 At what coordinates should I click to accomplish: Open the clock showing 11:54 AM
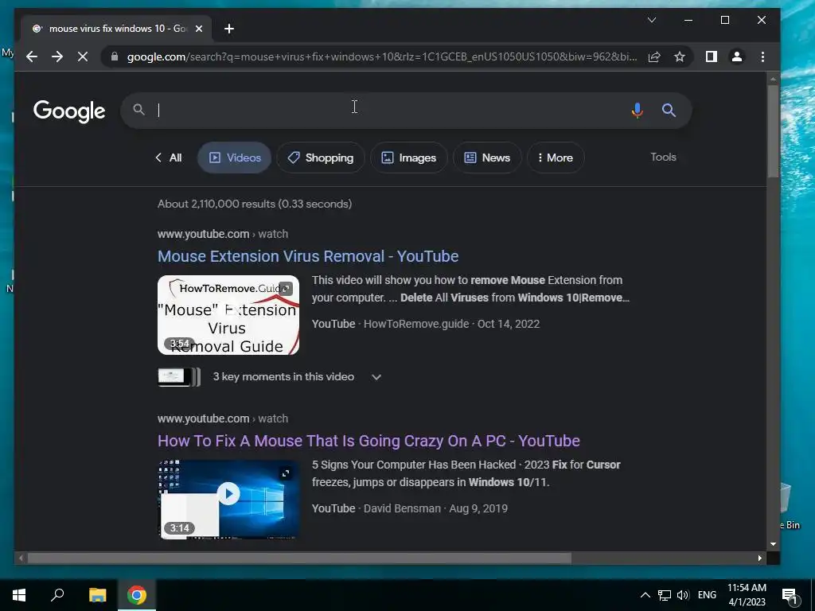747,595
